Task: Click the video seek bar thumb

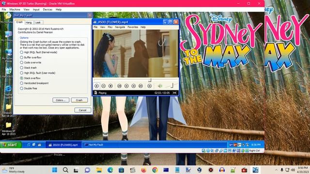Action: [x=150, y=80]
